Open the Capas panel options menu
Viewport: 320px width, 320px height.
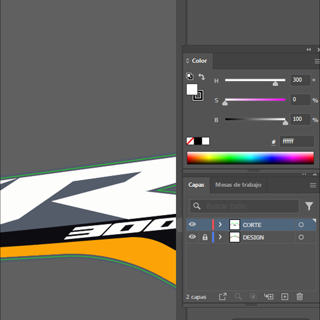tap(313, 185)
